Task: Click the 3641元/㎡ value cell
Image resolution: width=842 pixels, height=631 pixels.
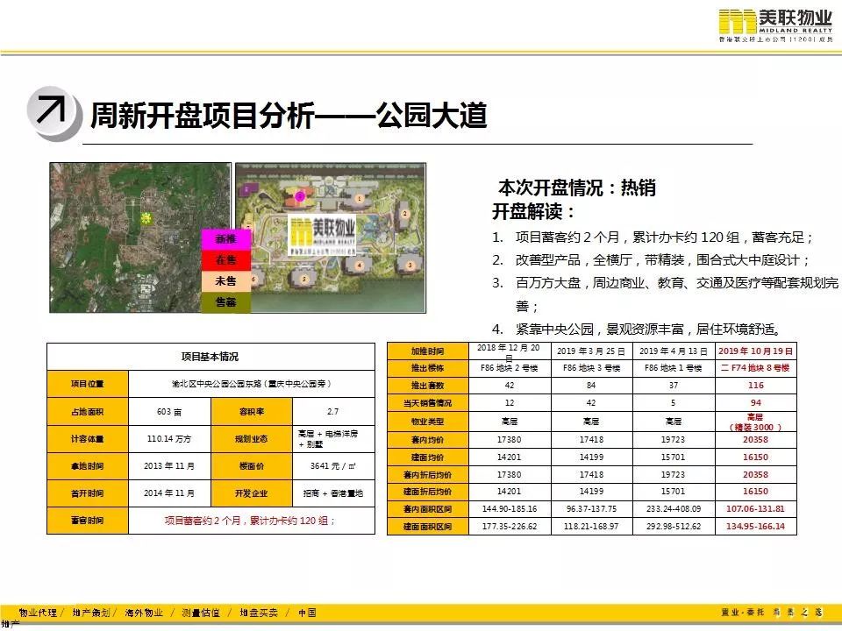Action: pyautogui.click(x=333, y=466)
